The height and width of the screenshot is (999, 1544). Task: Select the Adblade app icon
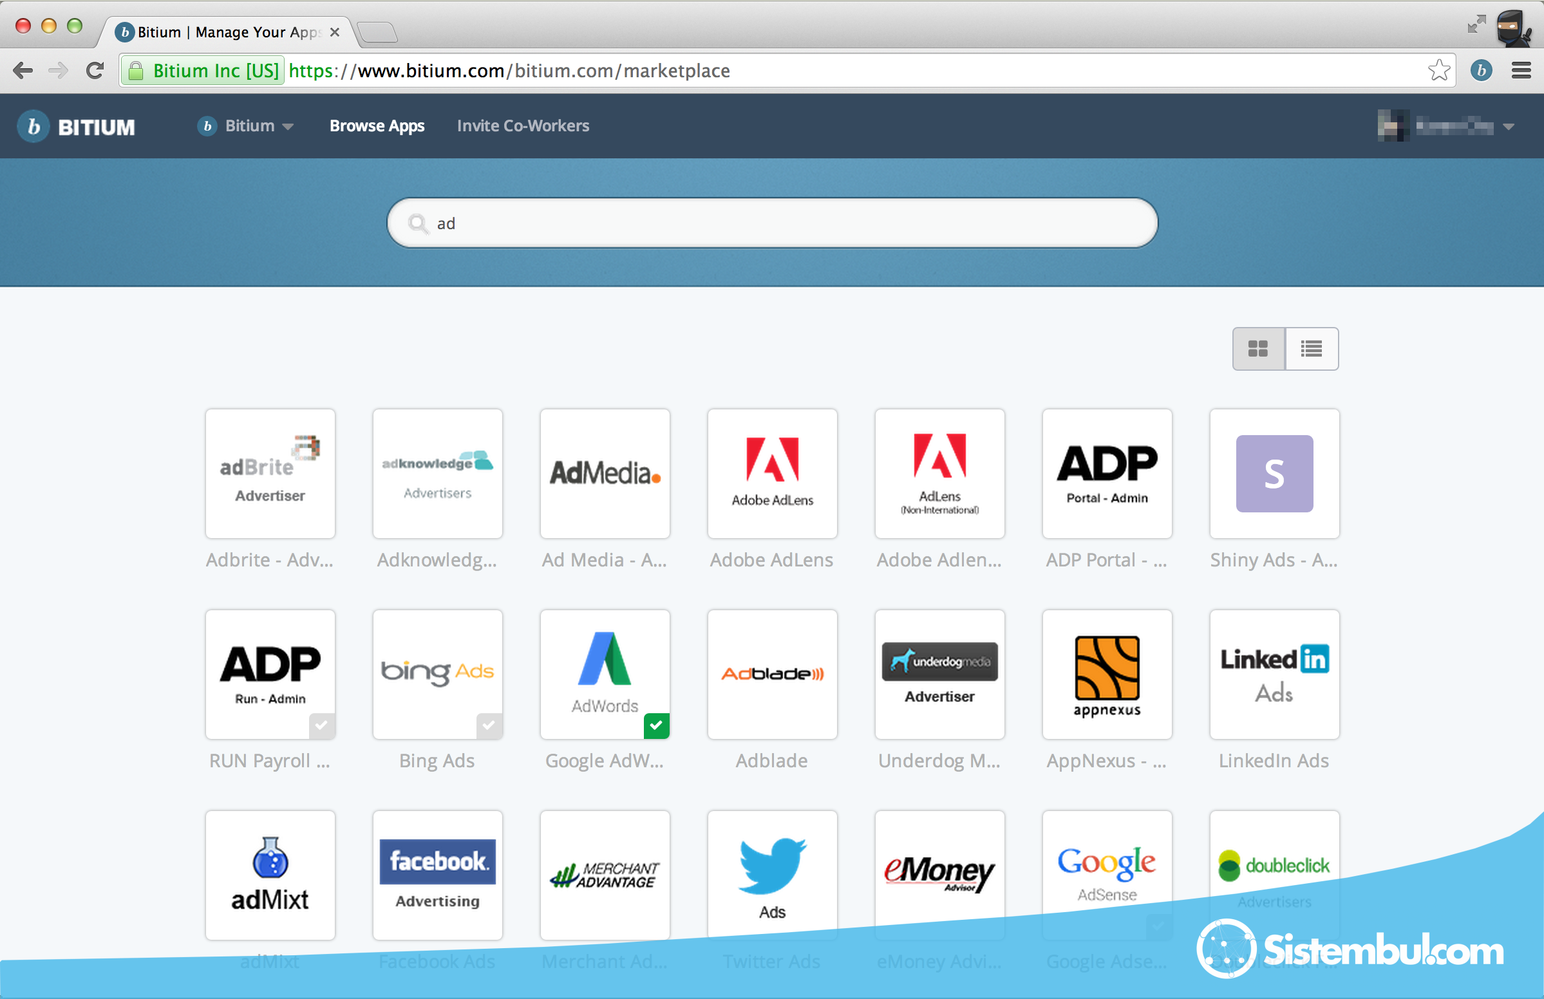[x=772, y=674]
